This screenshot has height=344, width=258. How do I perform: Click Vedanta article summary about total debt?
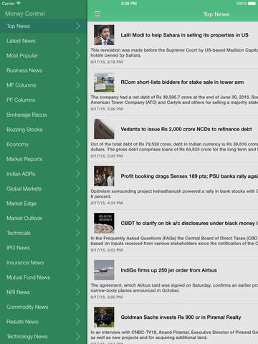tap(174, 147)
